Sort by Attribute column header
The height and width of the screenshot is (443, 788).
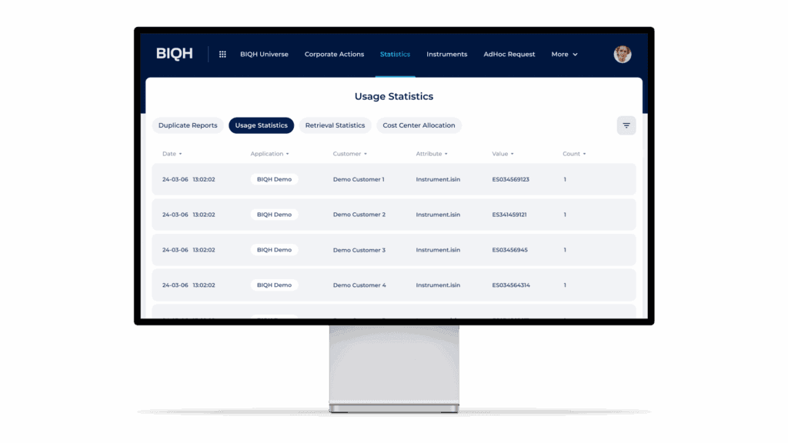click(432, 154)
